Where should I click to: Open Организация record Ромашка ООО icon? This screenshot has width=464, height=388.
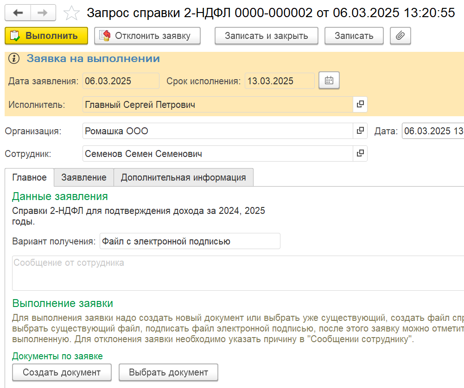tap(360, 131)
